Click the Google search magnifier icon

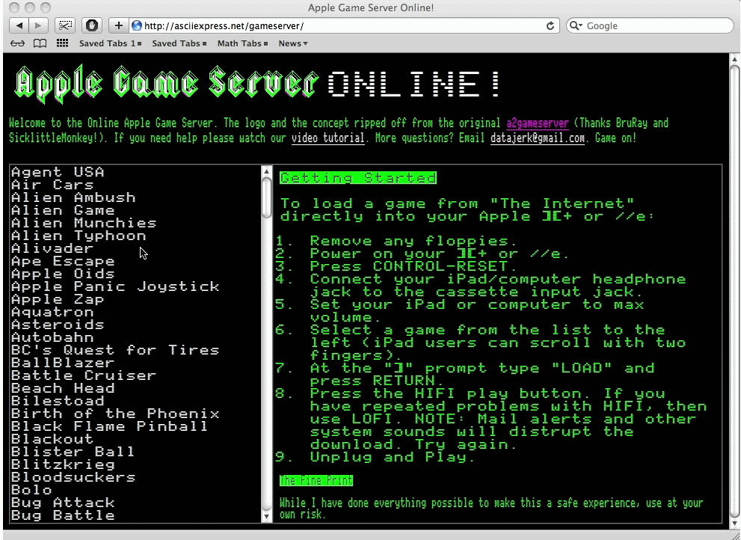coord(575,26)
